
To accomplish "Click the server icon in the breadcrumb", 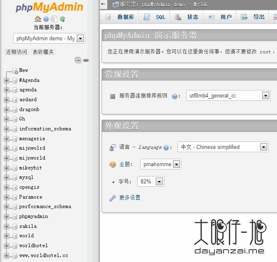I will pos(116,5).
